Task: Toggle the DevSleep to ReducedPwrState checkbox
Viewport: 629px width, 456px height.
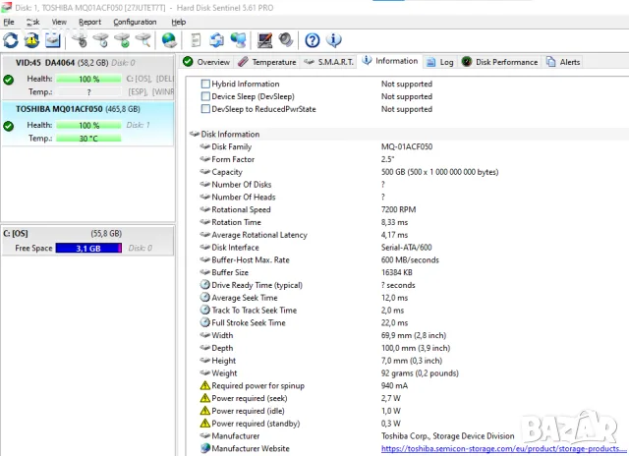Action: tap(205, 109)
